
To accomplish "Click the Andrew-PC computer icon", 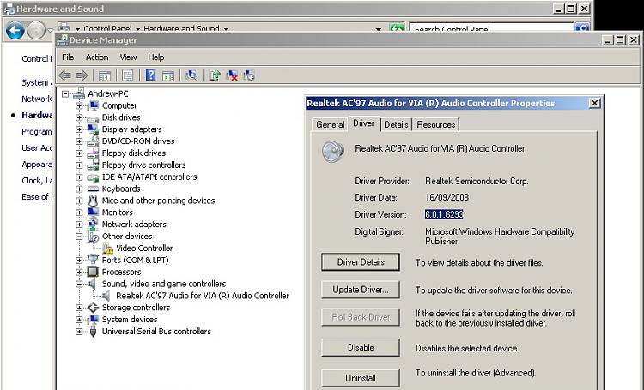I will point(79,94).
